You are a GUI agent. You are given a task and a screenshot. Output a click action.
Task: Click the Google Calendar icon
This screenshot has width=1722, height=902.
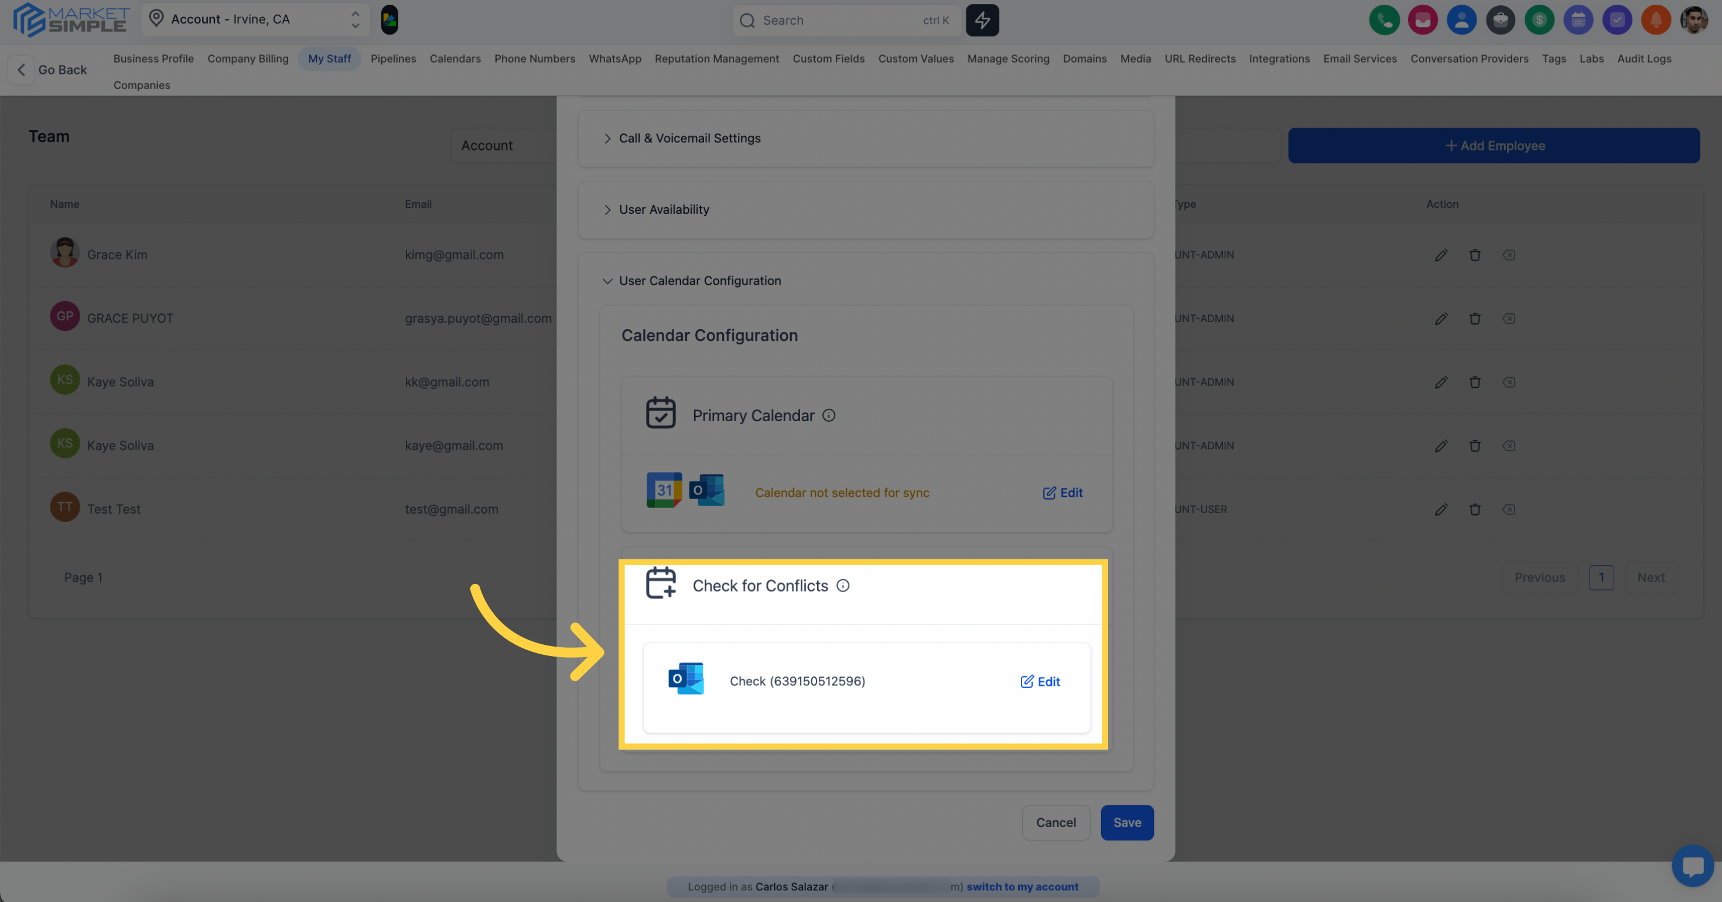[664, 490]
